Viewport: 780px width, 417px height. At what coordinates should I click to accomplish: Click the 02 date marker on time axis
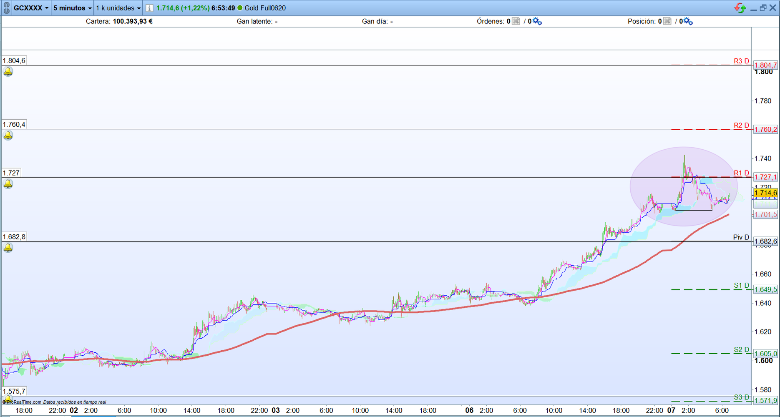(74, 410)
